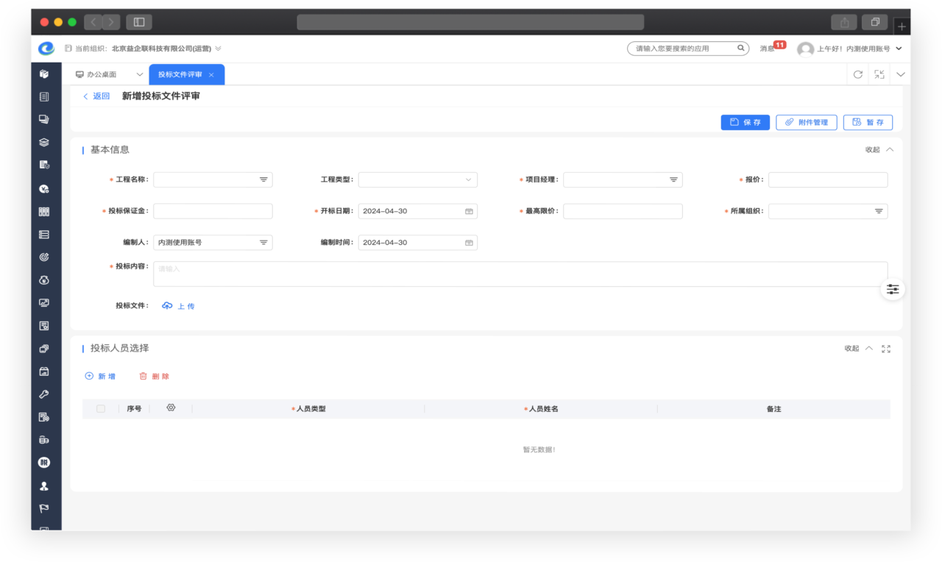
Task: Click the coin stack sidebar icon
Action: click(44, 440)
